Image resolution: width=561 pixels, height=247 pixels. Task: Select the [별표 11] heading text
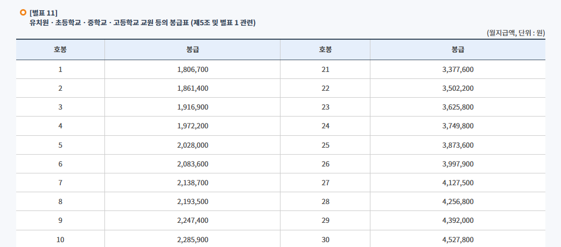point(43,13)
